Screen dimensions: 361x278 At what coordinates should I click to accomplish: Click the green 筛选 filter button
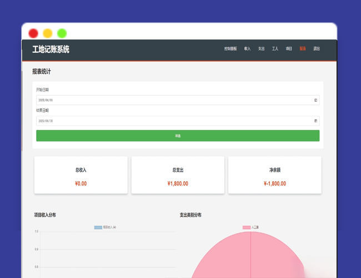(x=178, y=136)
